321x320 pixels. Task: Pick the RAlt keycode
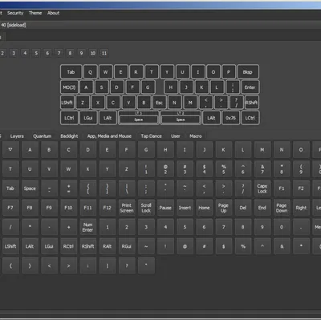click(x=107, y=246)
